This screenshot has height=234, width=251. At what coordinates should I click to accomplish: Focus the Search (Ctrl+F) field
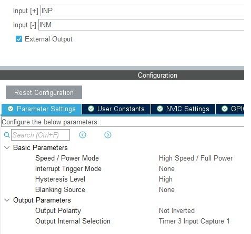click(x=41, y=135)
